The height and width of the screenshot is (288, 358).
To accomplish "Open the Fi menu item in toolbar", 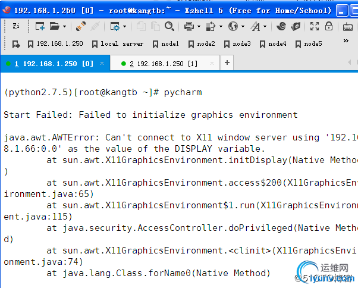I will [x=15, y=26].
